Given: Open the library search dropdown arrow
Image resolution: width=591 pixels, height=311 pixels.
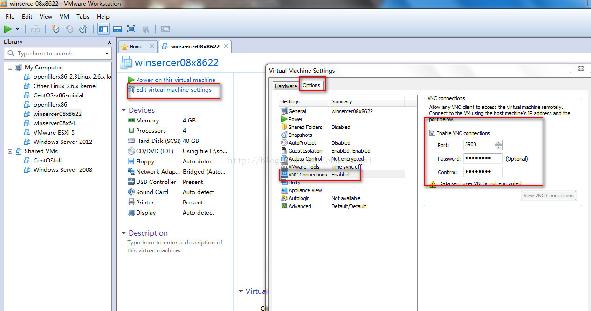Looking at the screenshot, I should 107,54.
